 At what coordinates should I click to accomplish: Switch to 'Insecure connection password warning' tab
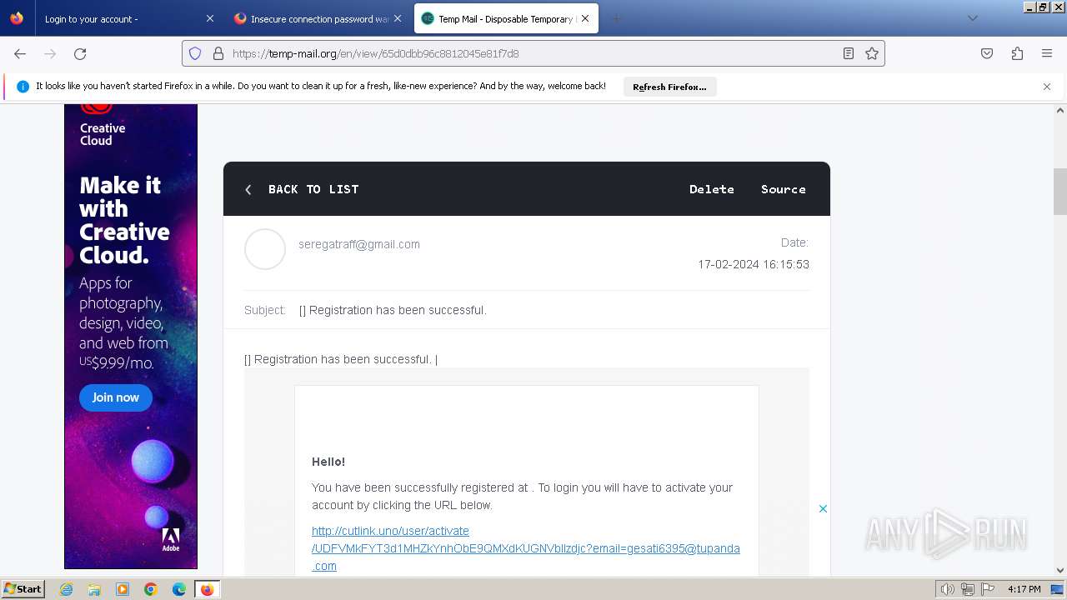(318, 18)
